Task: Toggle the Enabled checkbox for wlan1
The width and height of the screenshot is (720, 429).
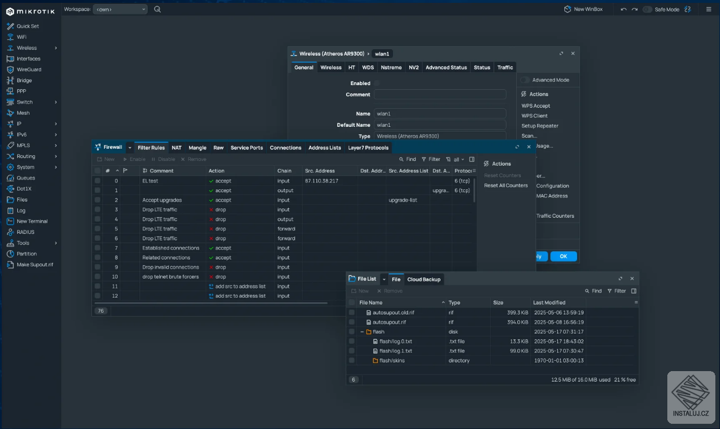Action: pyautogui.click(x=377, y=83)
